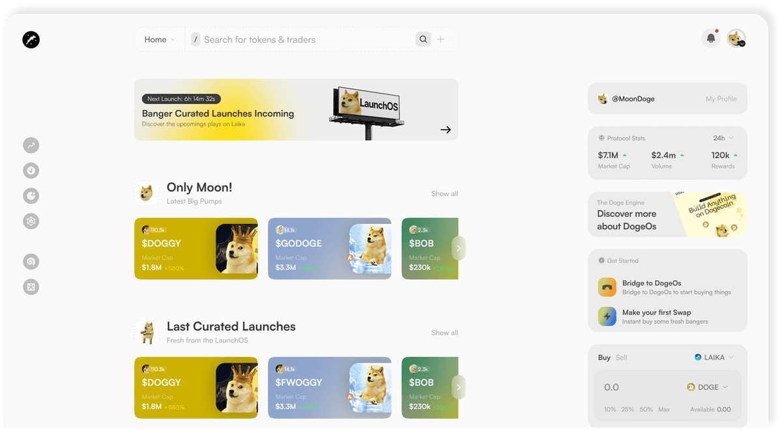
Task: Open the DOGE currency dropdown
Action: 707,387
